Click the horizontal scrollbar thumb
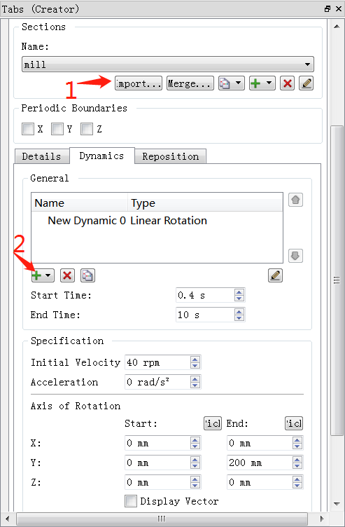345x527 pixels. [x=162, y=519]
